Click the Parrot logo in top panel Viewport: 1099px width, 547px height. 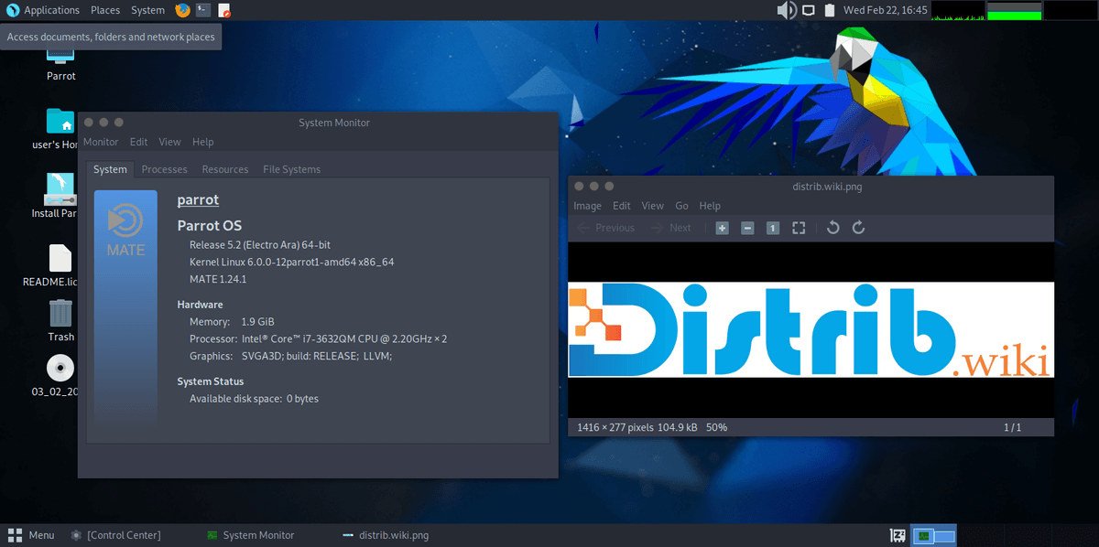12,10
